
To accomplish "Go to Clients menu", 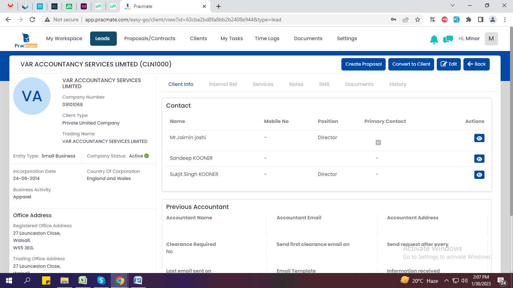I will pos(198,39).
